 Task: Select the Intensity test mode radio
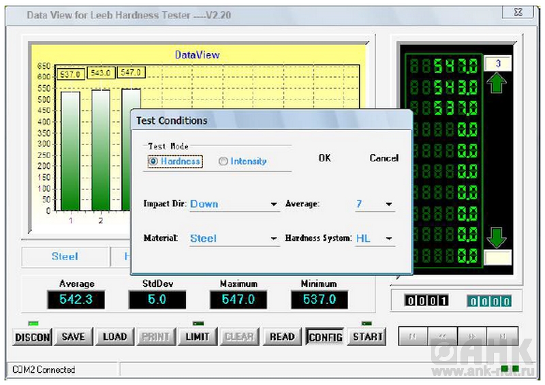click(223, 161)
